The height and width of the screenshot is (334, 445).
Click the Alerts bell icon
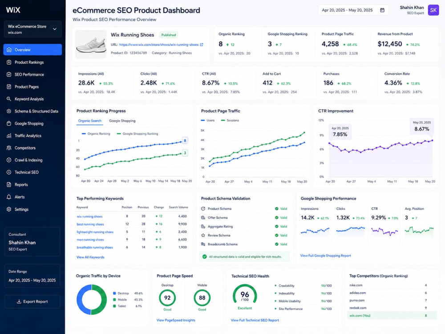click(x=9, y=197)
